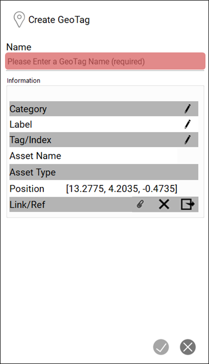Viewport: 209px width, 364px height.
Task: Select the Tag/Index row
Action: [103, 140]
